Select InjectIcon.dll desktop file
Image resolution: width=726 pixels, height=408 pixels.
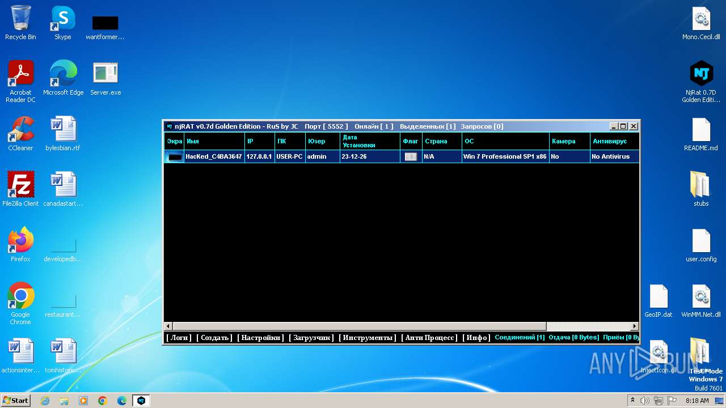tap(659, 356)
